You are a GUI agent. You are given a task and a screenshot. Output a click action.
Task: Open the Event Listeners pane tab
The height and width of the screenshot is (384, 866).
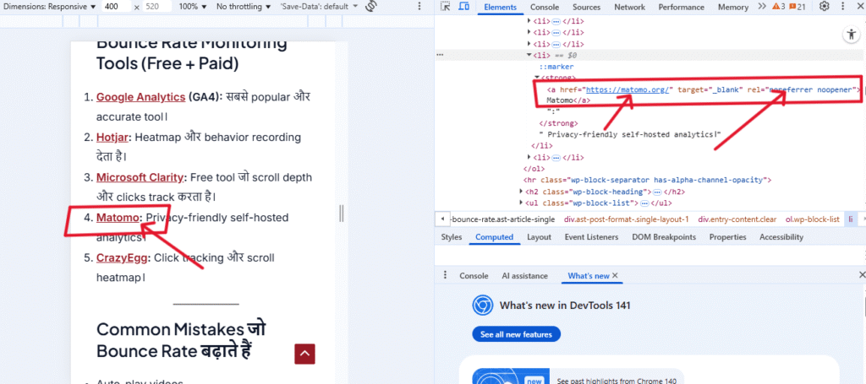coord(591,237)
